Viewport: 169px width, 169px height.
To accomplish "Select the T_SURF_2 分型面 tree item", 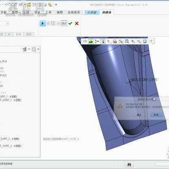I will pos(11,146).
